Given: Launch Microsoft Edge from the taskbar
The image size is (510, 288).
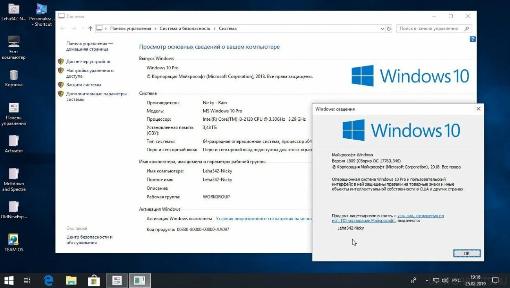Looking at the screenshot, I should (49, 280).
